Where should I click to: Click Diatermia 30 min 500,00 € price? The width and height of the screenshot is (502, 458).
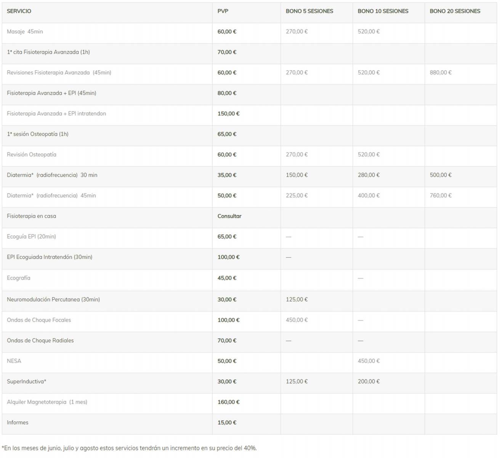point(441,175)
